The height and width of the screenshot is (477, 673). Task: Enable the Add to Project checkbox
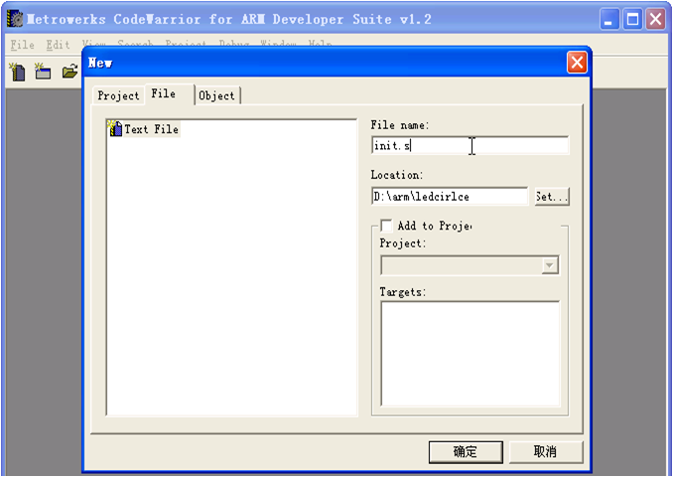tap(386, 226)
